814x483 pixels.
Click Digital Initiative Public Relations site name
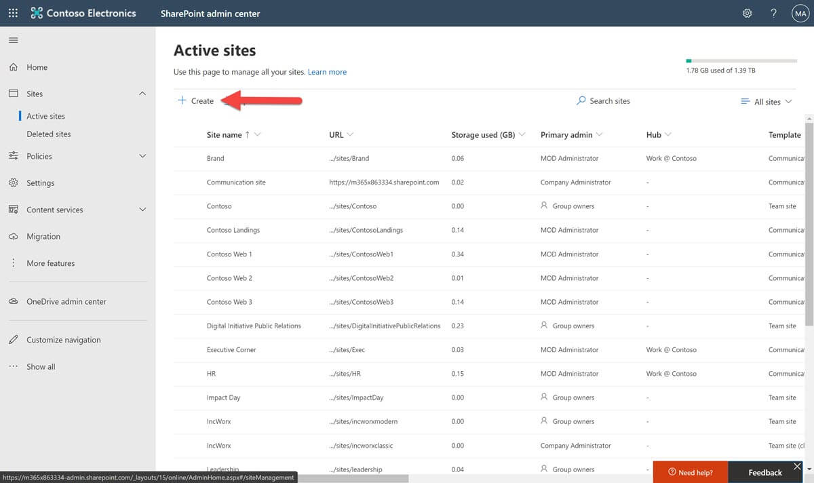pyautogui.click(x=254, y=326)
